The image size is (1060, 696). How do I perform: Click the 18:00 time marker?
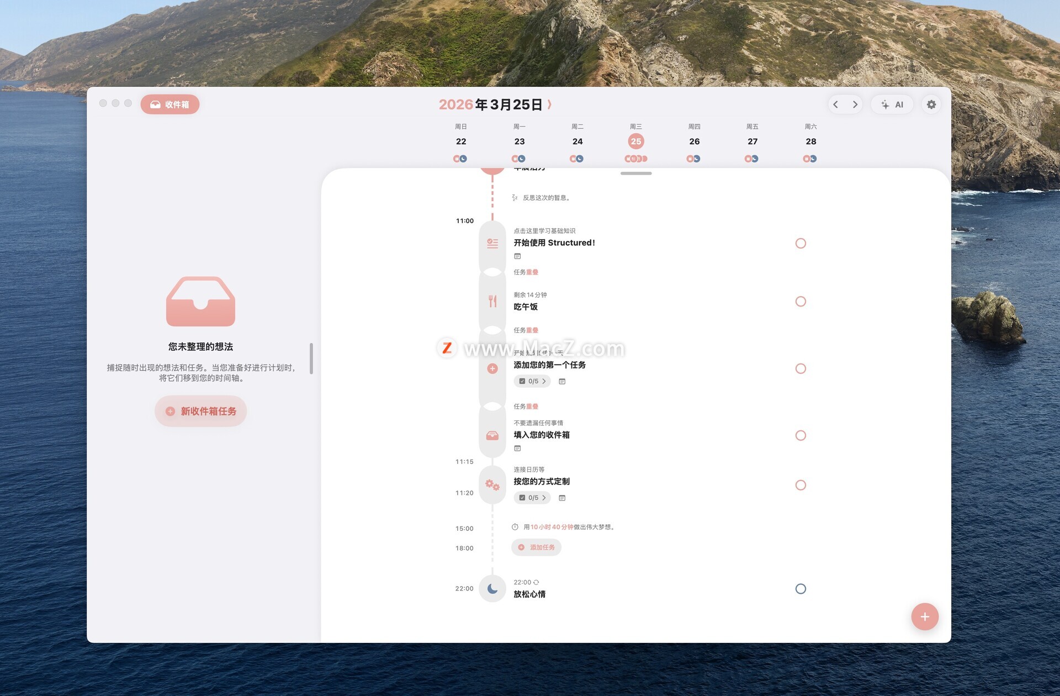coord(464,549)
